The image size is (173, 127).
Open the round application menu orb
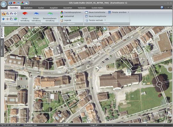tap(4, 4)
